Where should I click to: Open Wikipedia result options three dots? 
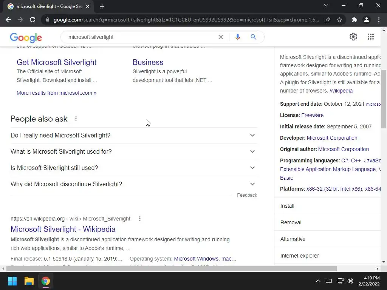140,219
